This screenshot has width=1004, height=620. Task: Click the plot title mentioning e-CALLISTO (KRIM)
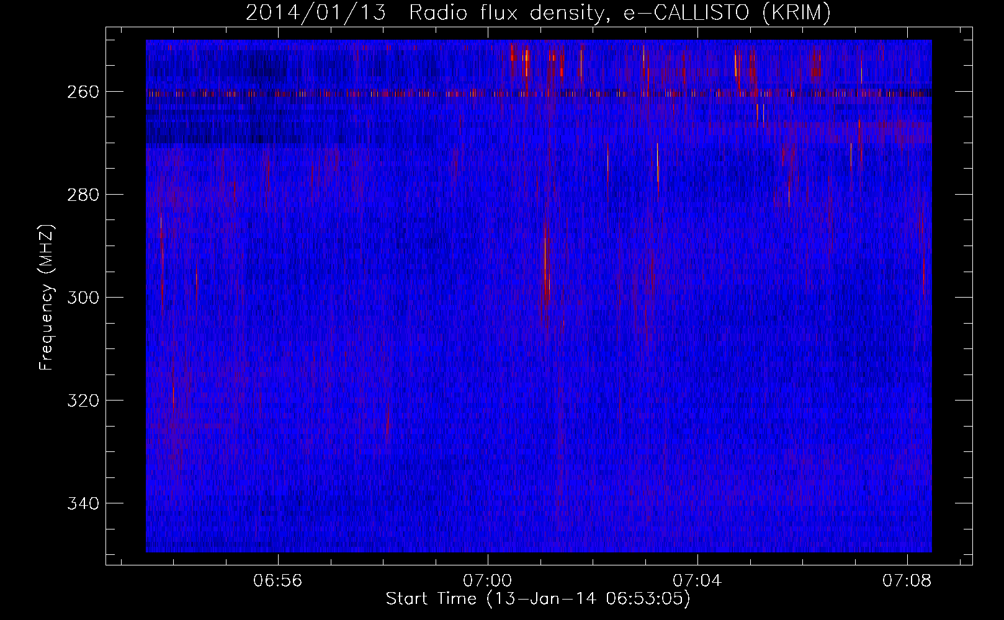click(x=538, y=12)
